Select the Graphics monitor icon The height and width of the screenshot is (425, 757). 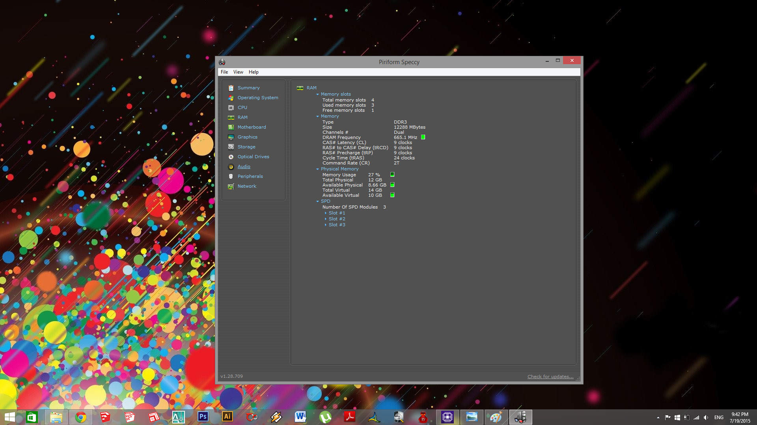231,137
